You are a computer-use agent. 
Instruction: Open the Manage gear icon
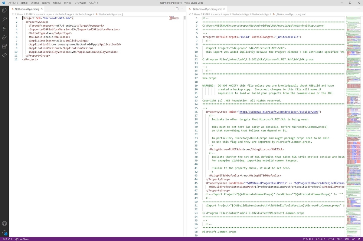point(5,233)
